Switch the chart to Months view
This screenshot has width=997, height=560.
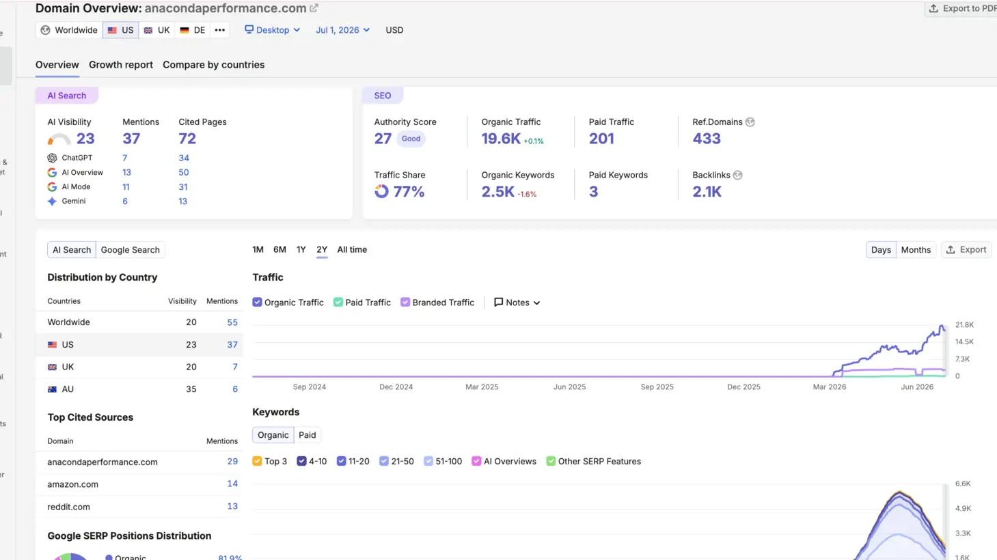point(916,250)
